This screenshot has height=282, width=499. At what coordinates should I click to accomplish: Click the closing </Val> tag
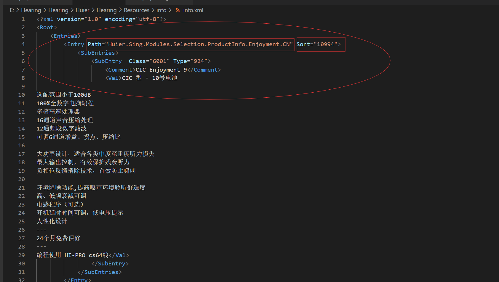[x=119, y=255]
